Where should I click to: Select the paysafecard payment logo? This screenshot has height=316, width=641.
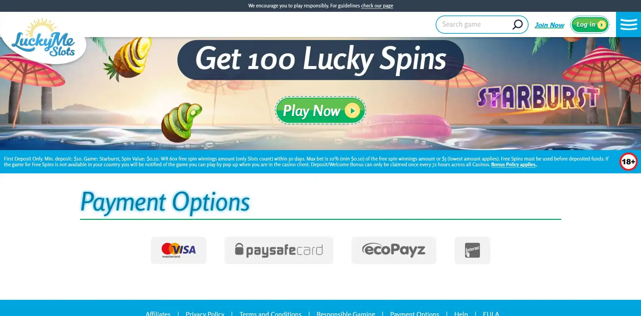(x=279, y=250)
